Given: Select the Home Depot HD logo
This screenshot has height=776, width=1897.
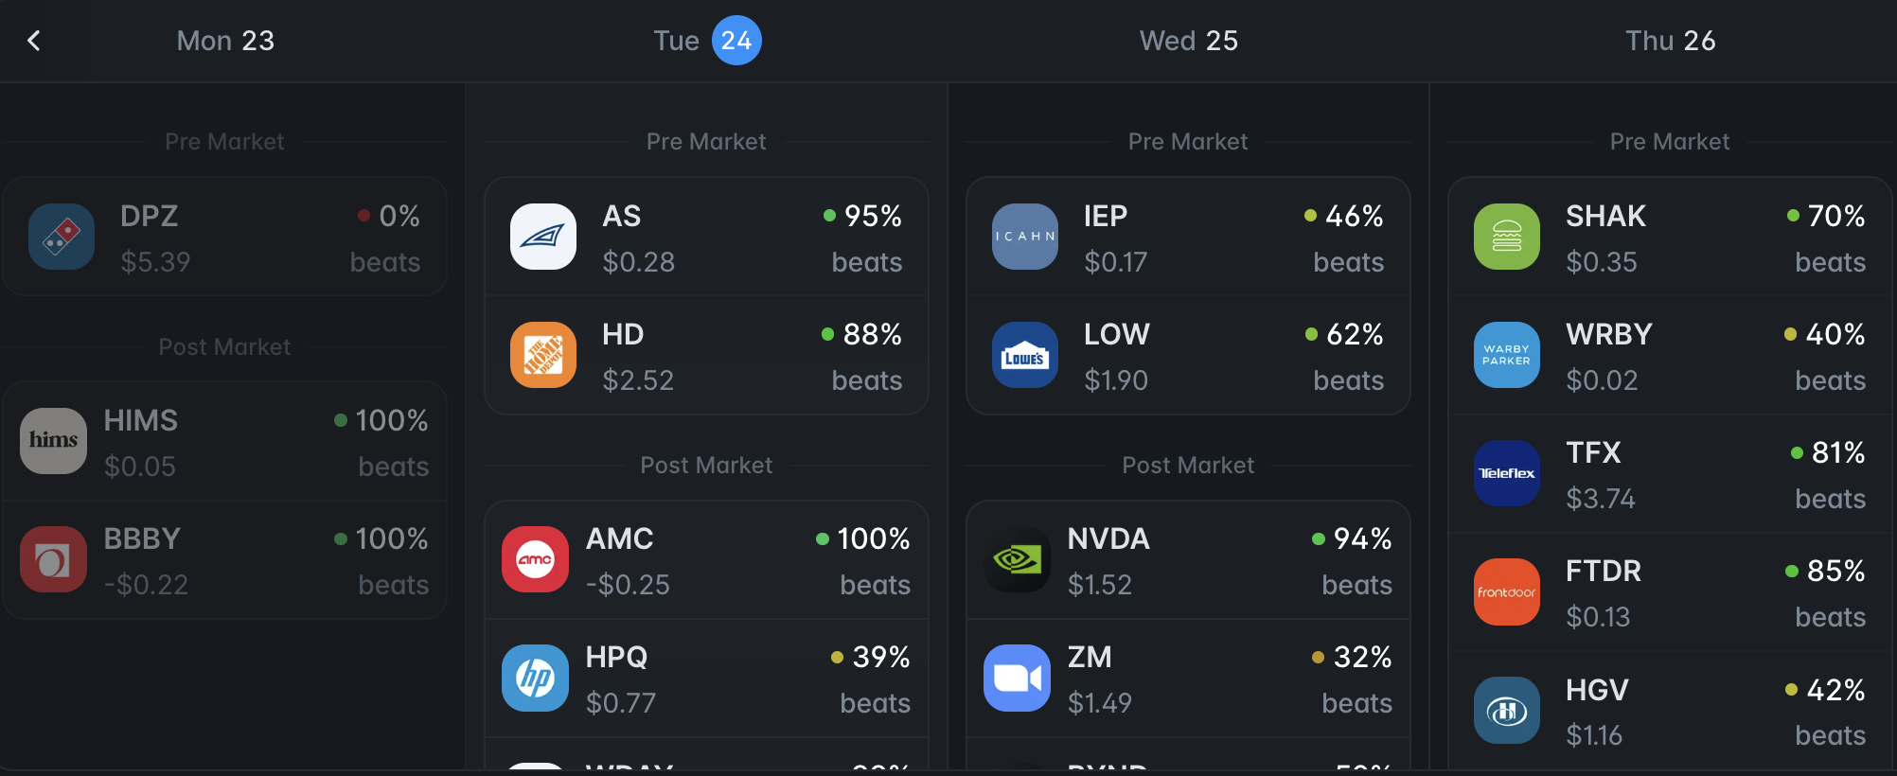Looking at the screenshot, I should pyautogui.click(x=542, y=355).
